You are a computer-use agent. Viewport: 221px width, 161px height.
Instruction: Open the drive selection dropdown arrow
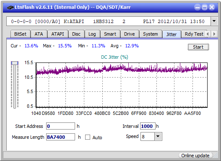click(x=214, y=21)
